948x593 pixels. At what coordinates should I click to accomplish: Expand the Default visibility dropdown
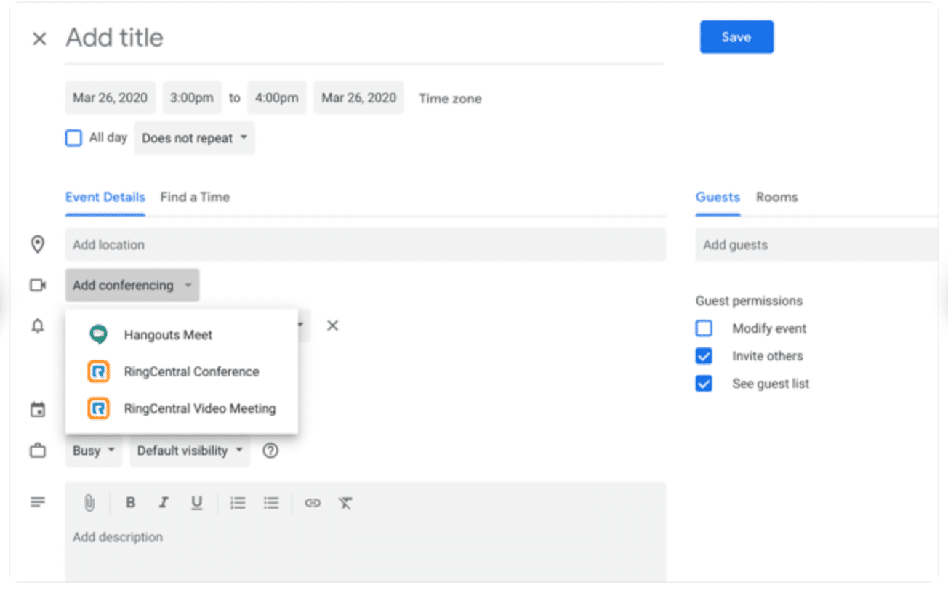tap(190, 451)
